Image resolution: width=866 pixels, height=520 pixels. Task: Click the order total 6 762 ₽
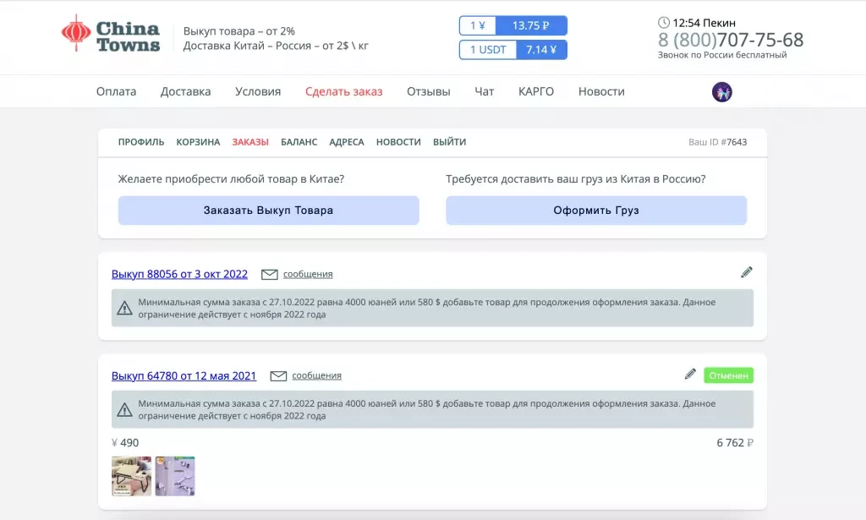pyautogui.click(x=735, y=443)
